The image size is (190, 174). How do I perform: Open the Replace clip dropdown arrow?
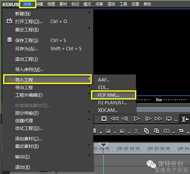[174, 133]
